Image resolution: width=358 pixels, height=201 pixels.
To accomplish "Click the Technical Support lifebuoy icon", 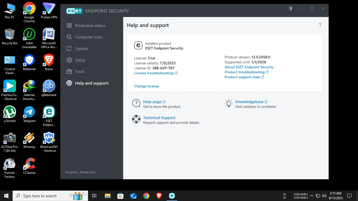I will (x=136, y=119).
